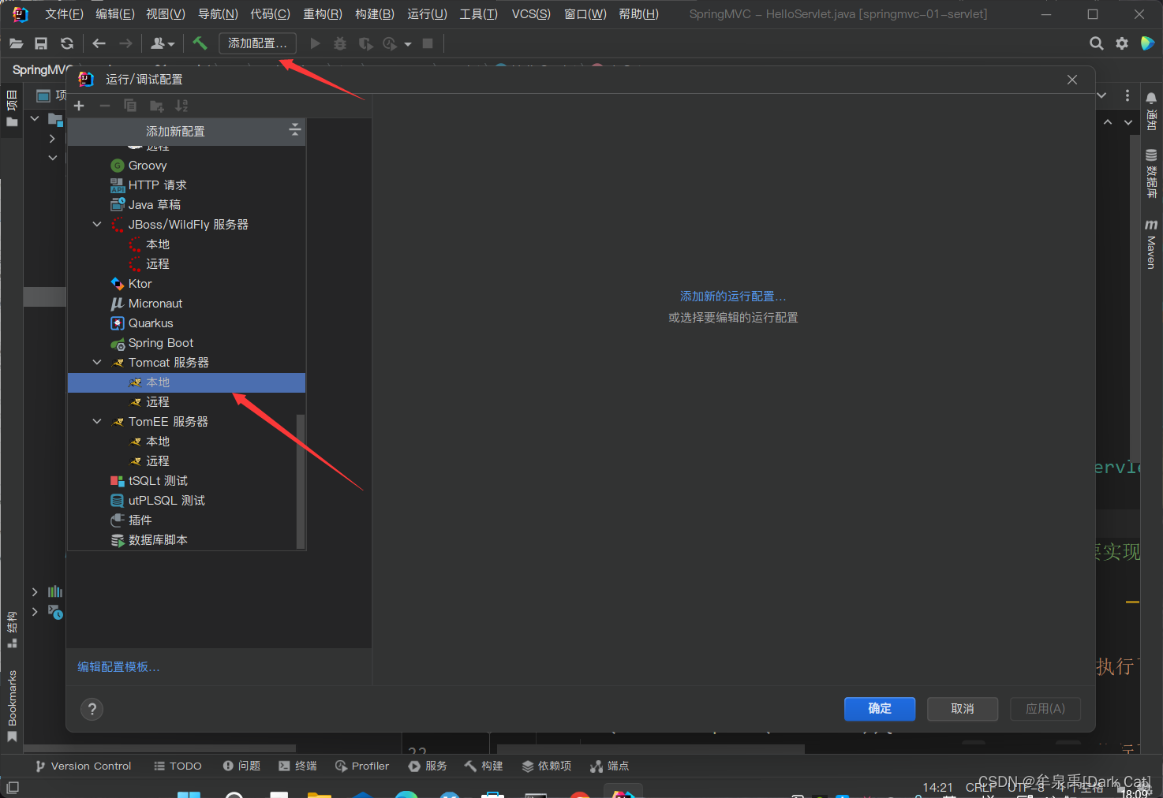The image size is (1163, 798).
Task: Select 本地 under Tomcat 服务器
Action: click(186, 382)
